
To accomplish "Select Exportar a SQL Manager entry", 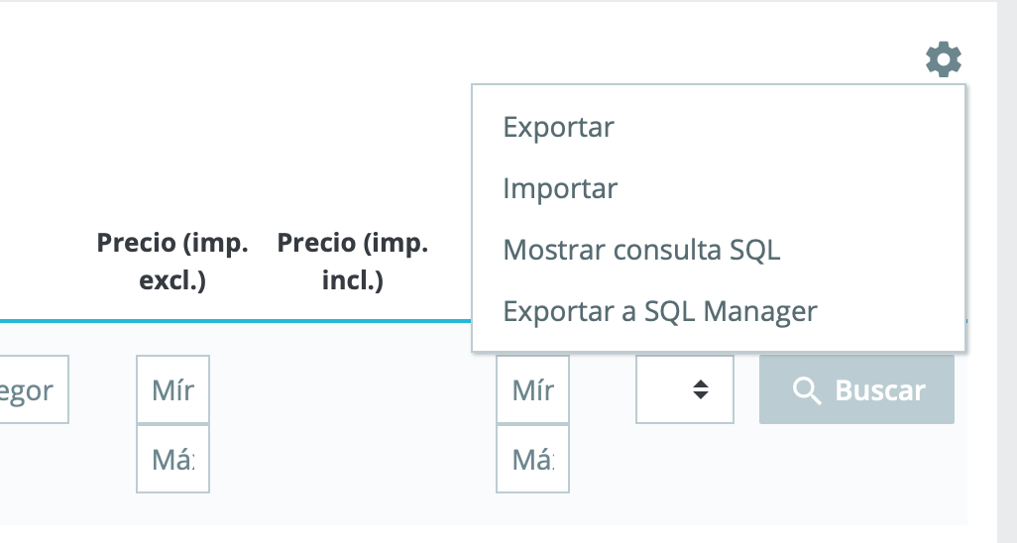I will pyautogui.click(x=660, y=311).
